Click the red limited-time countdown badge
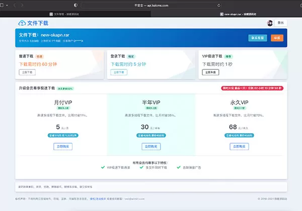 point(252,88)
